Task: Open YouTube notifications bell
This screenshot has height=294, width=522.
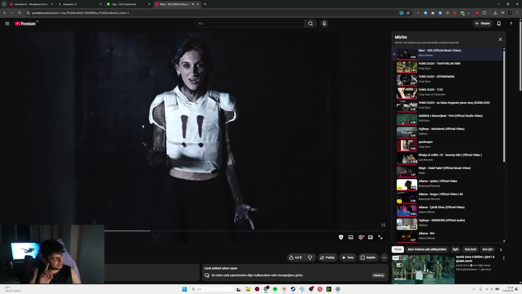Action: (499, 23)
